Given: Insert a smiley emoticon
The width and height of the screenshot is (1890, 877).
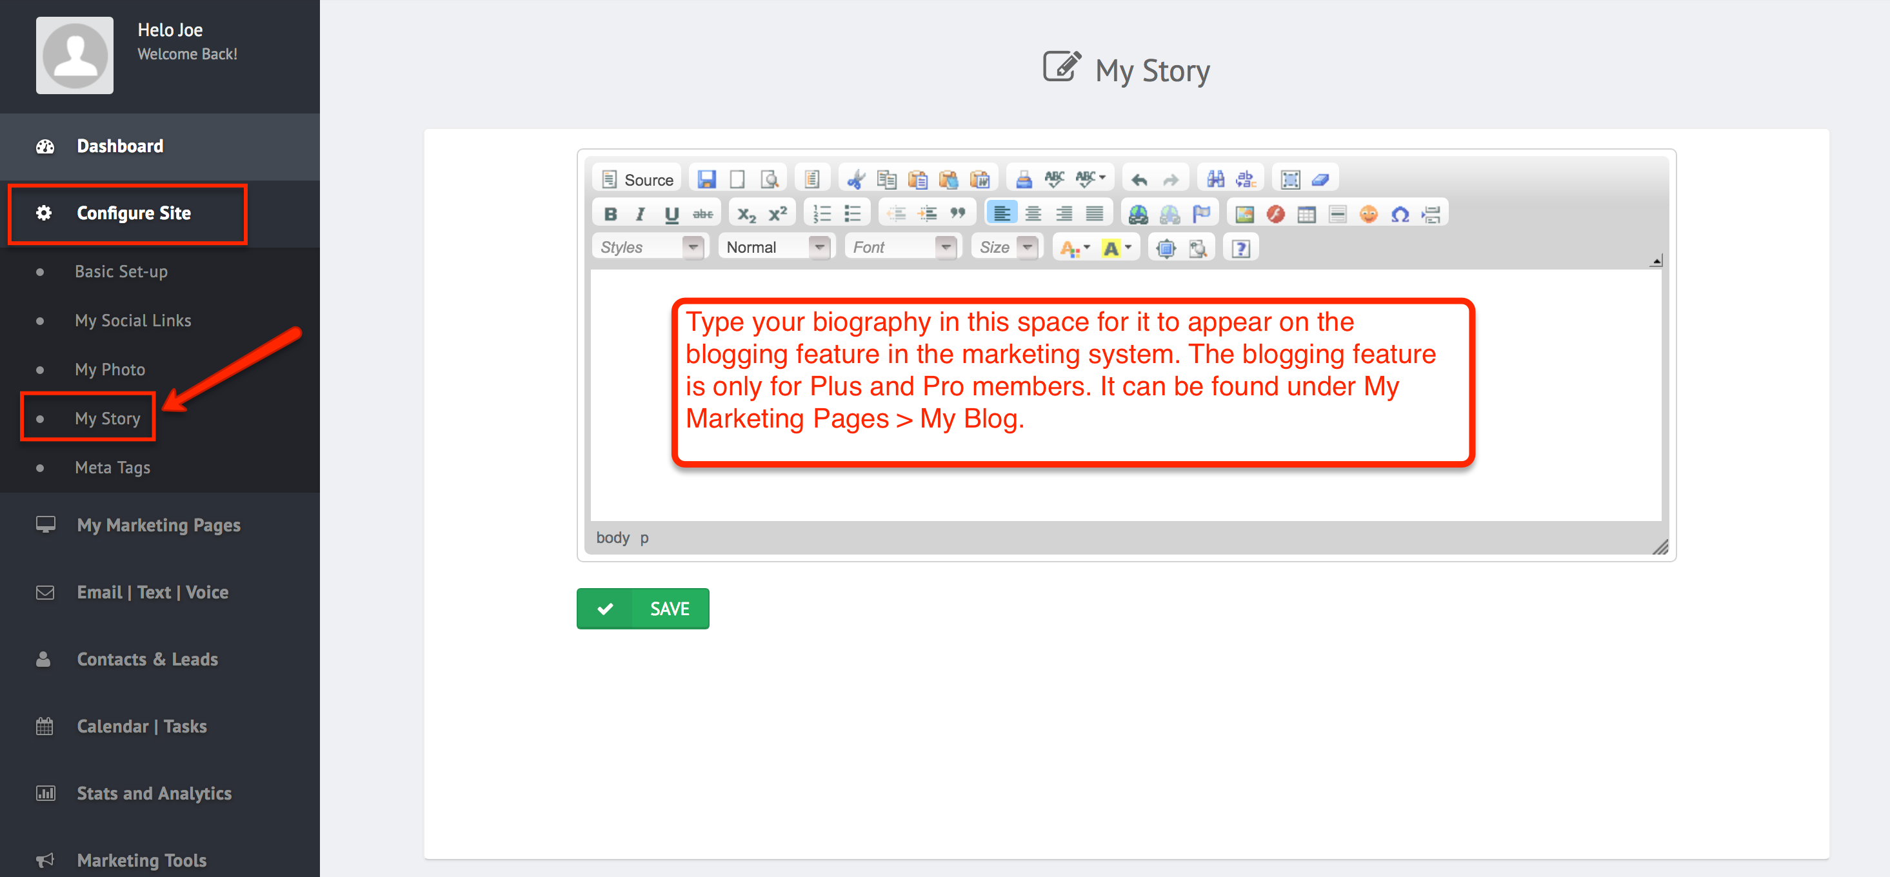Looking at the screenshot, I should coord(1368,214).
